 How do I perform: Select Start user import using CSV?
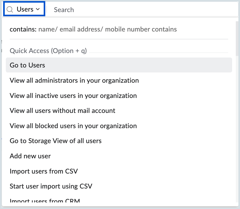click(x=51, y=186)
